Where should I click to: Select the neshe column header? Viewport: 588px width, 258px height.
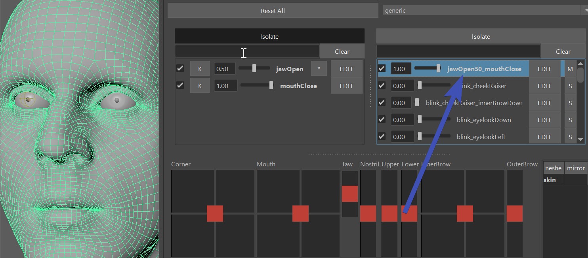(553, 168)
